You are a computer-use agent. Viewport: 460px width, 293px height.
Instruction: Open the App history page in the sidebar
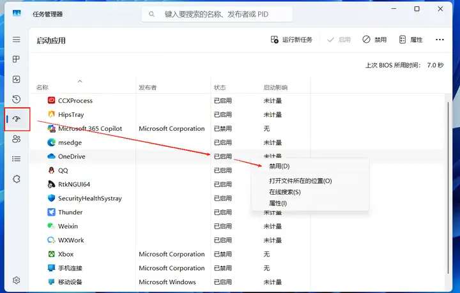(17, 99)
